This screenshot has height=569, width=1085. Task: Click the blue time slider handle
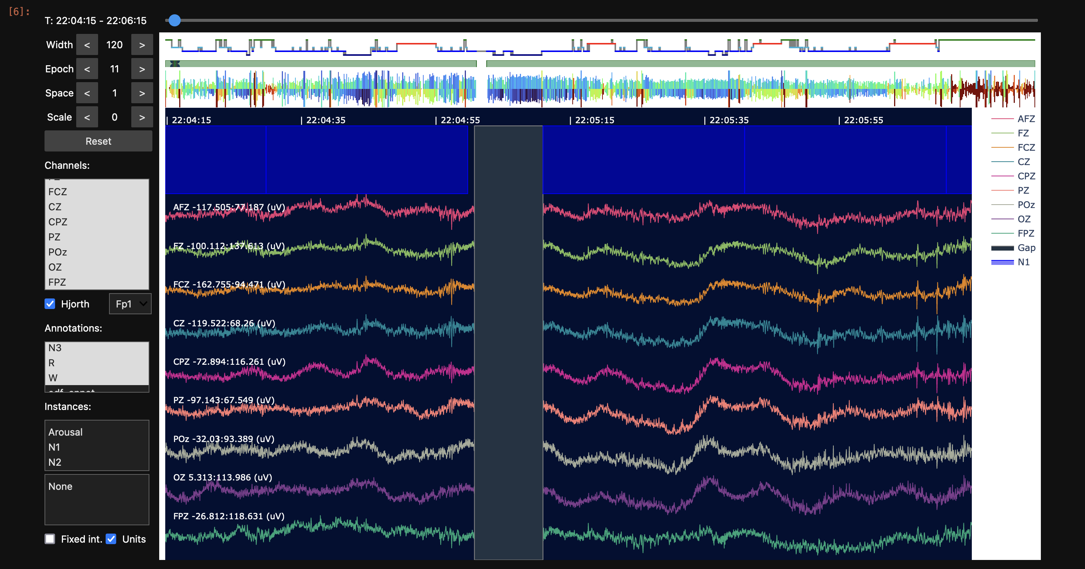pyautogui.click(x=174, y=20)
